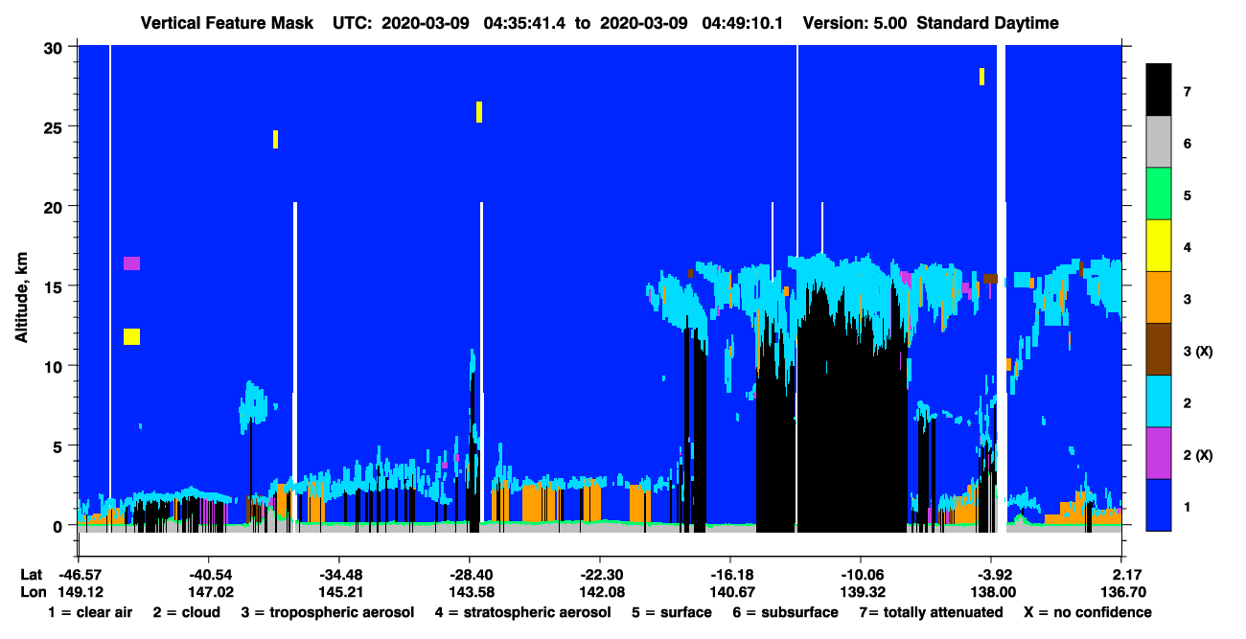Click the gray subsurface legend swatch
This screenshot has height=639, width=1246.
tap(1159, 142)
